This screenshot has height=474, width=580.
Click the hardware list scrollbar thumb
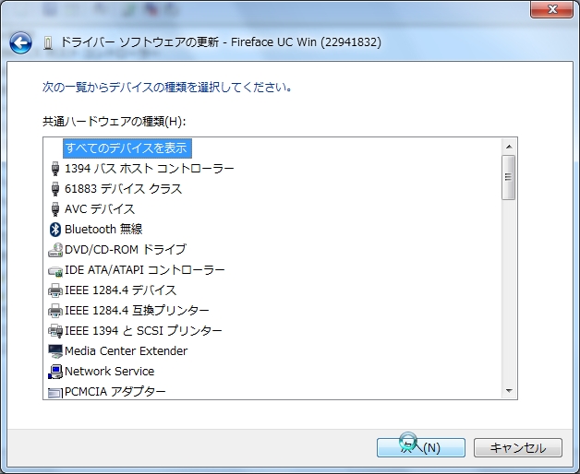click(508, 177)
